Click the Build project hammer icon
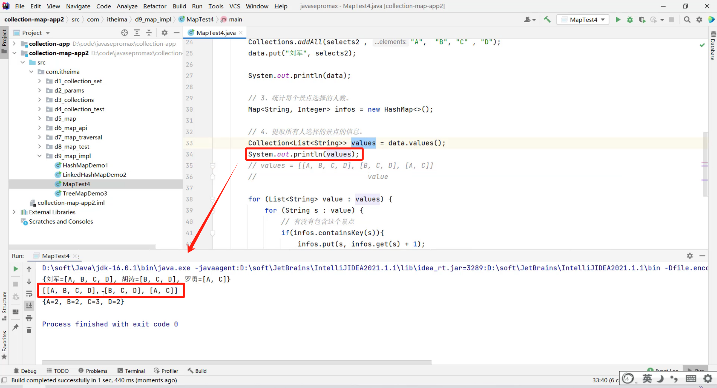 point(547,20)
